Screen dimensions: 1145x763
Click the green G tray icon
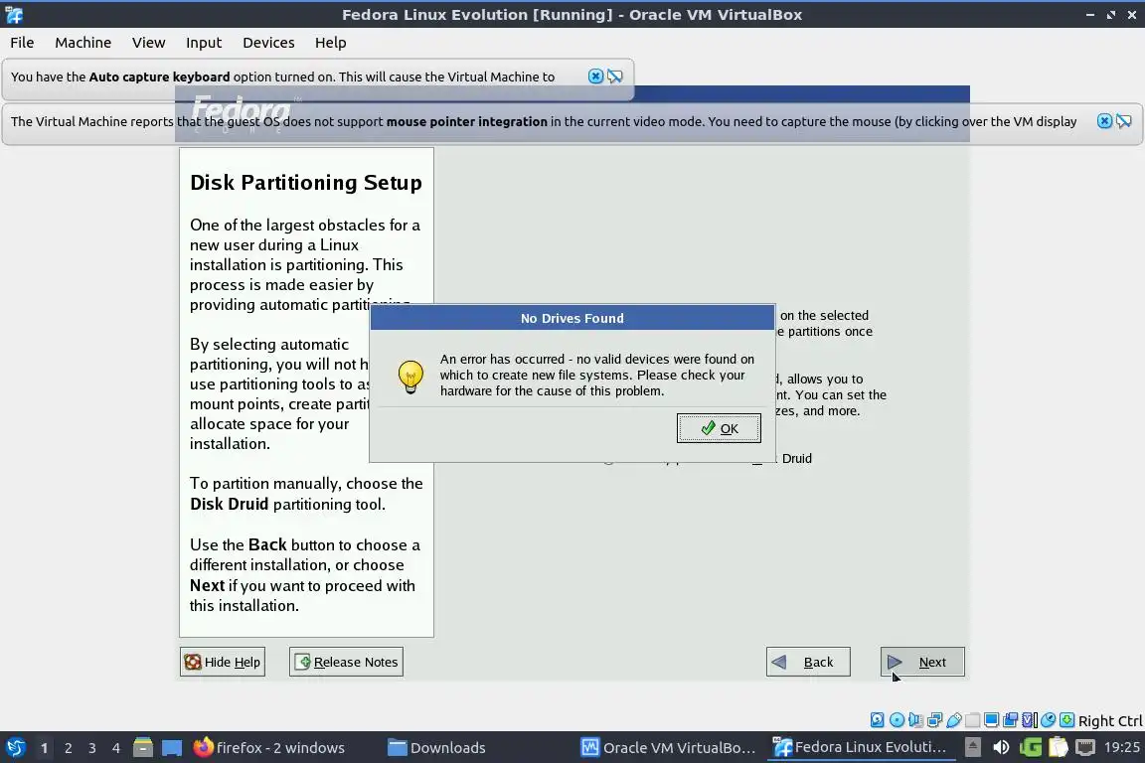[1031, 747]
